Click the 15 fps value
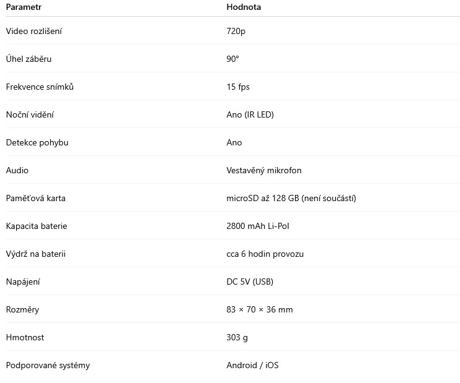Viewport: 460px width, 383px height. pyautogui.click(x=238, y=87)
